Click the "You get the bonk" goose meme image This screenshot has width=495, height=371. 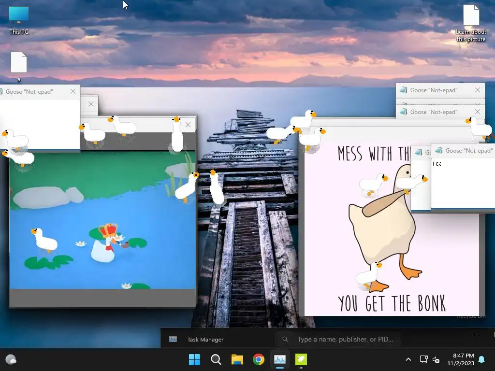pyautogui.click(x=392, y=228)
